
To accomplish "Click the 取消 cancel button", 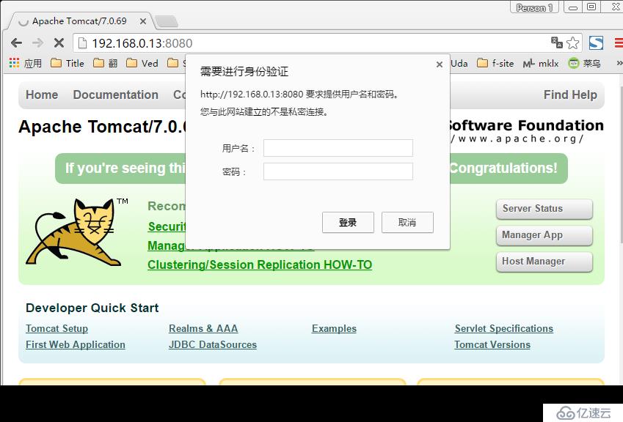I will click(407, 223).
